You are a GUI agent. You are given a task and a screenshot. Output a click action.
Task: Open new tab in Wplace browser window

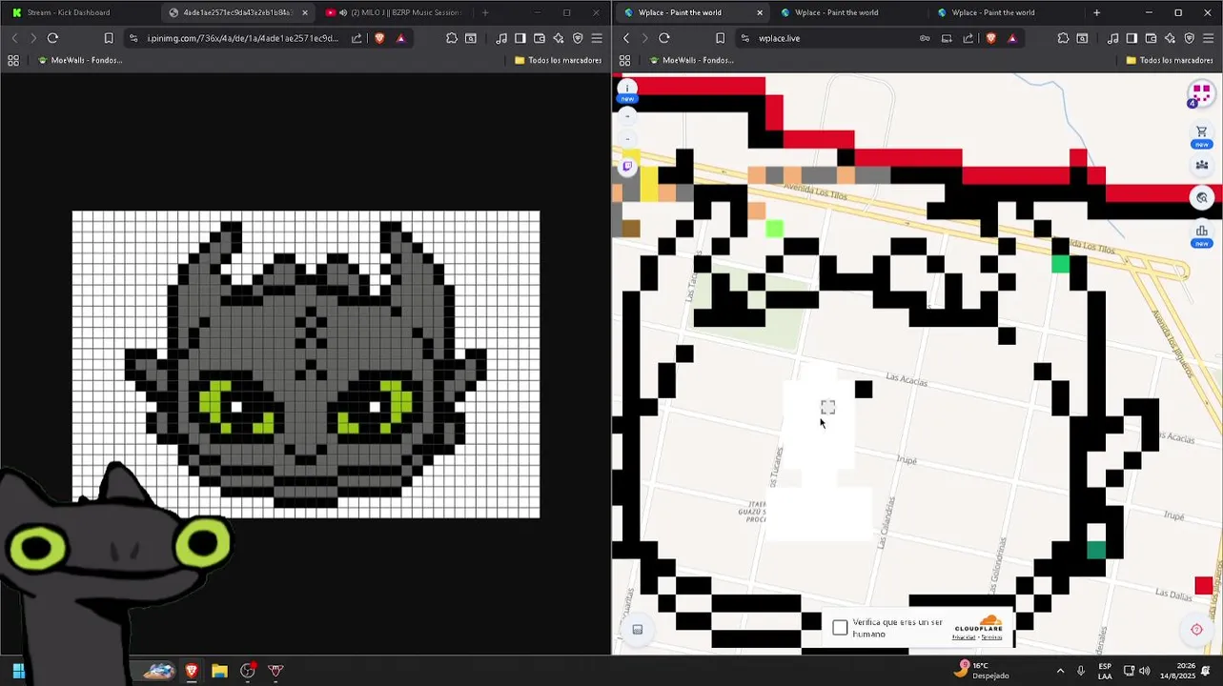click(x=1096, y=12)
